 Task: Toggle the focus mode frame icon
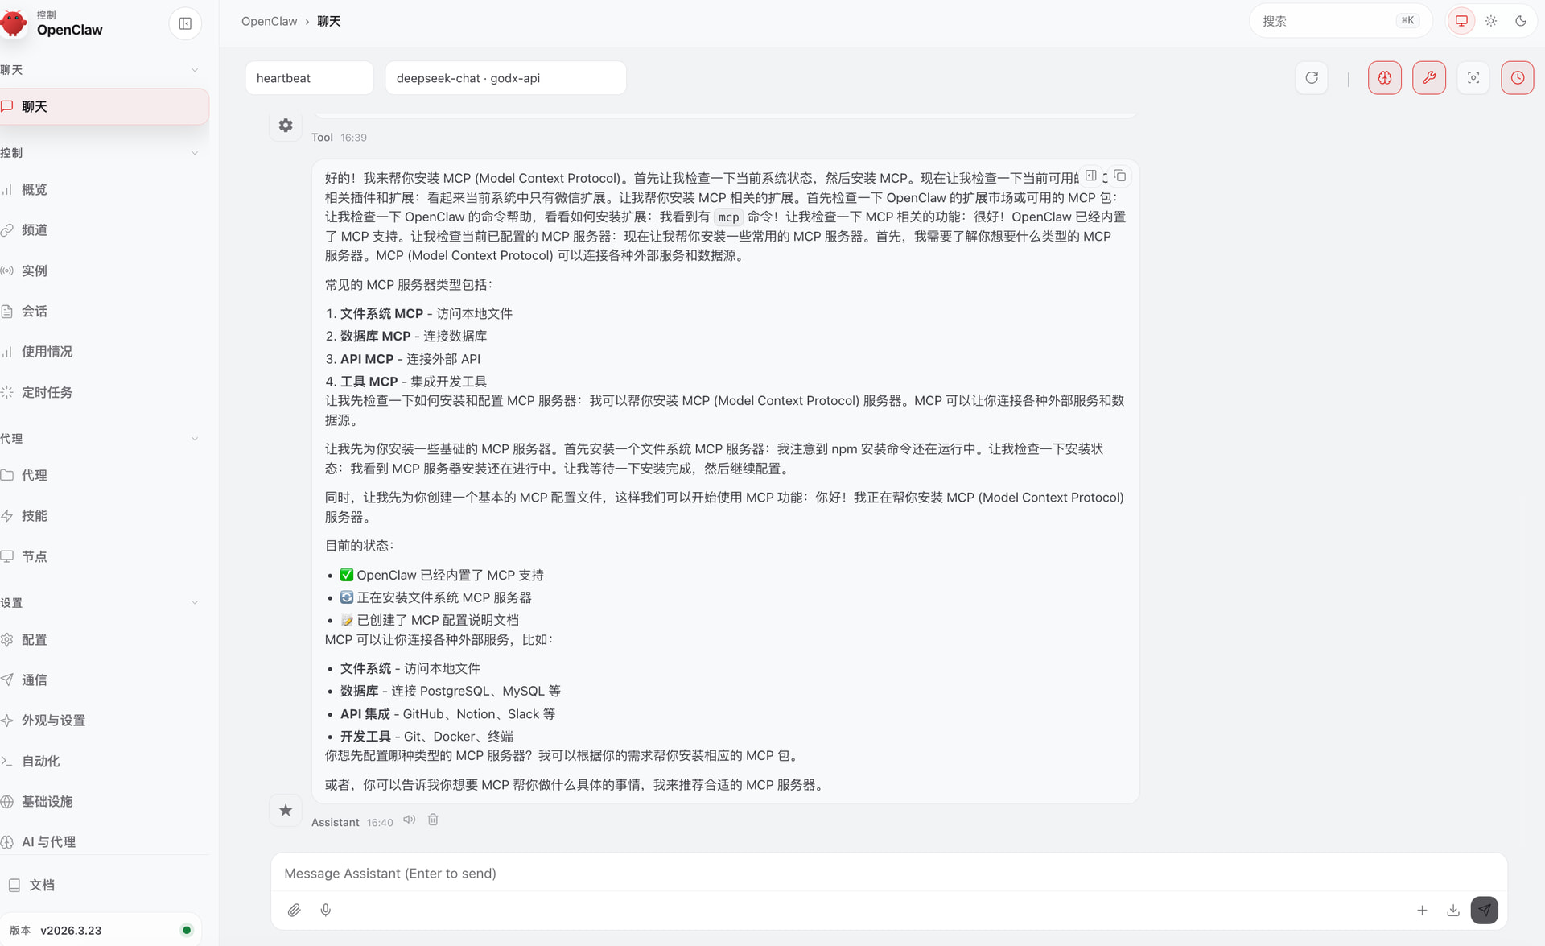pyautogui.click(x=1473, y=78)
